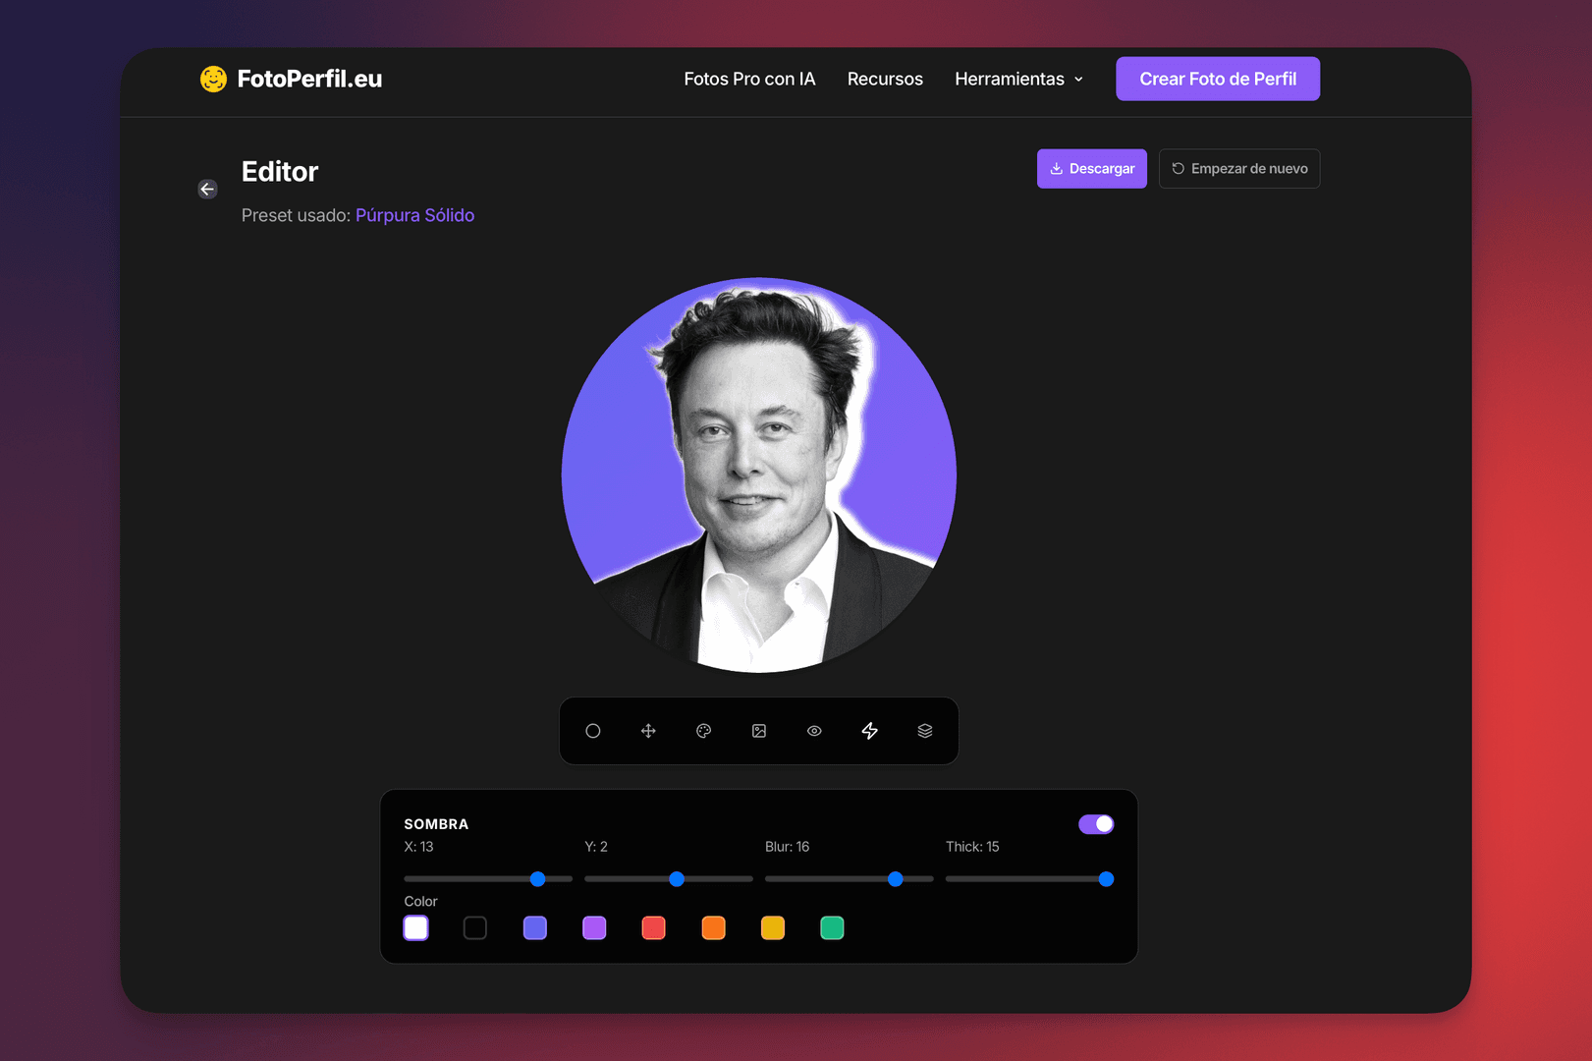Disable the Sombra shadow toggle
The width and height of the screenshot is (1592, 1061).
coord(1095,824)
